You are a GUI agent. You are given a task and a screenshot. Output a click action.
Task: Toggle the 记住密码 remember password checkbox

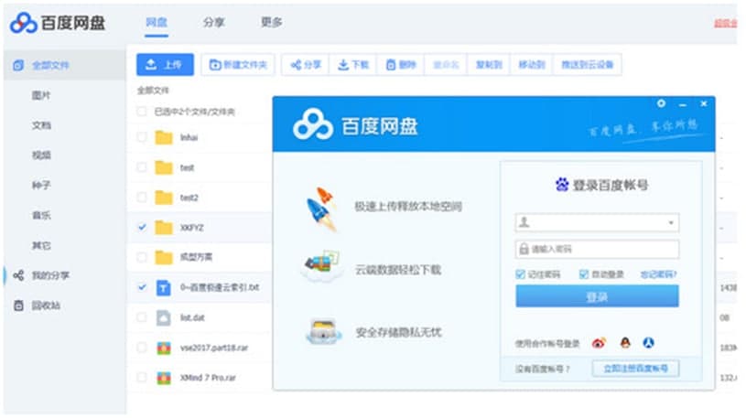(x=521, y=274)
